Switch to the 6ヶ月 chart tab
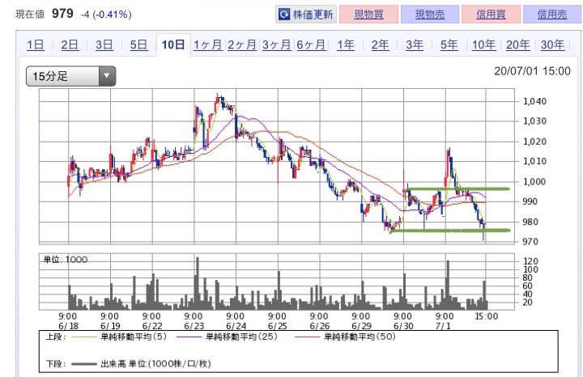The image size is (583, 377). (x=311, y=45)
